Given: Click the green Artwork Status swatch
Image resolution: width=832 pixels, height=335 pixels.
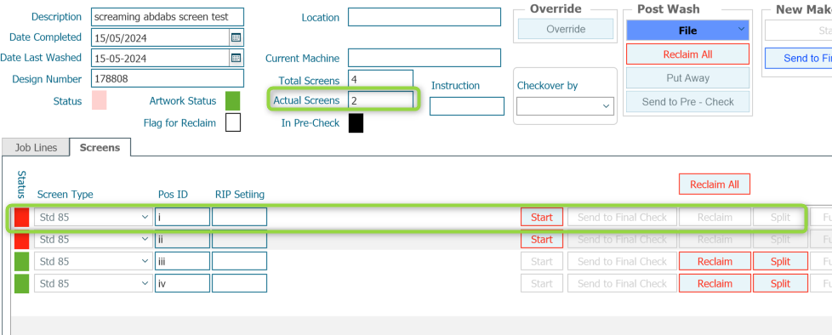Looking at the screenshot, I should tap(232, 100).
